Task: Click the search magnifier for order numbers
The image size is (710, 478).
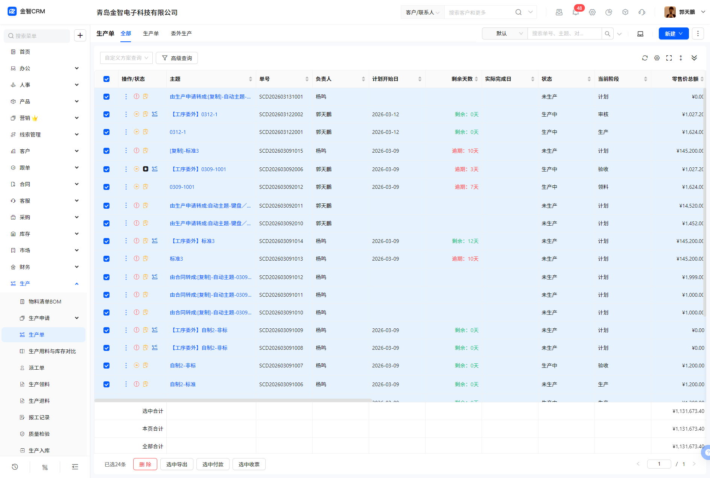Action: [x=607, y=34]
